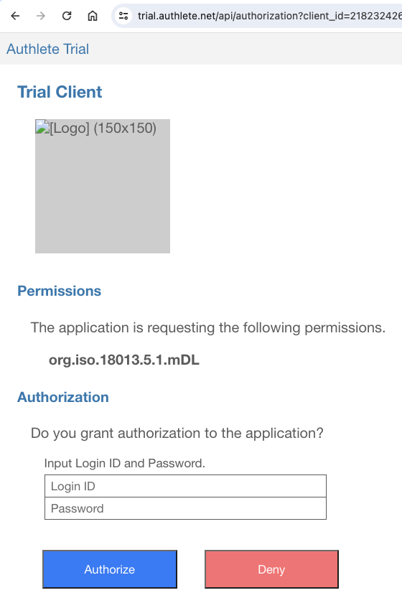The image size is (402, 603).
Task: Click the Trial Client heading
Action: [x=60, y=92]
